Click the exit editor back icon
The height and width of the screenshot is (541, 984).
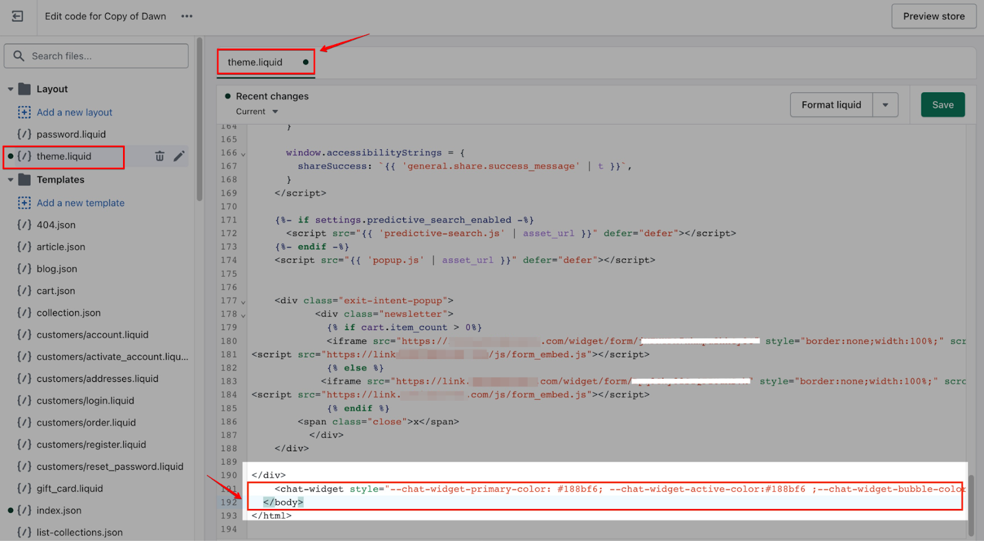(x=17, y=17)
